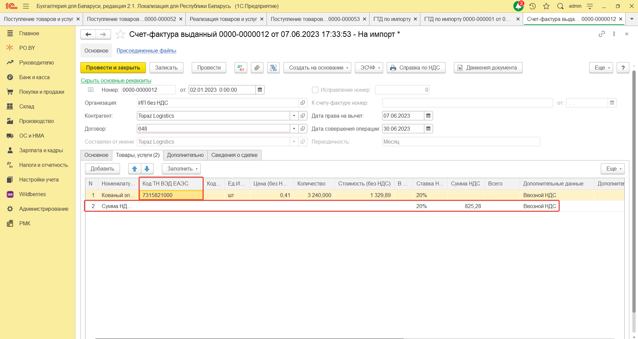Move row up with blue arrow
Screen dimensions: 638x339
(135, 169)
